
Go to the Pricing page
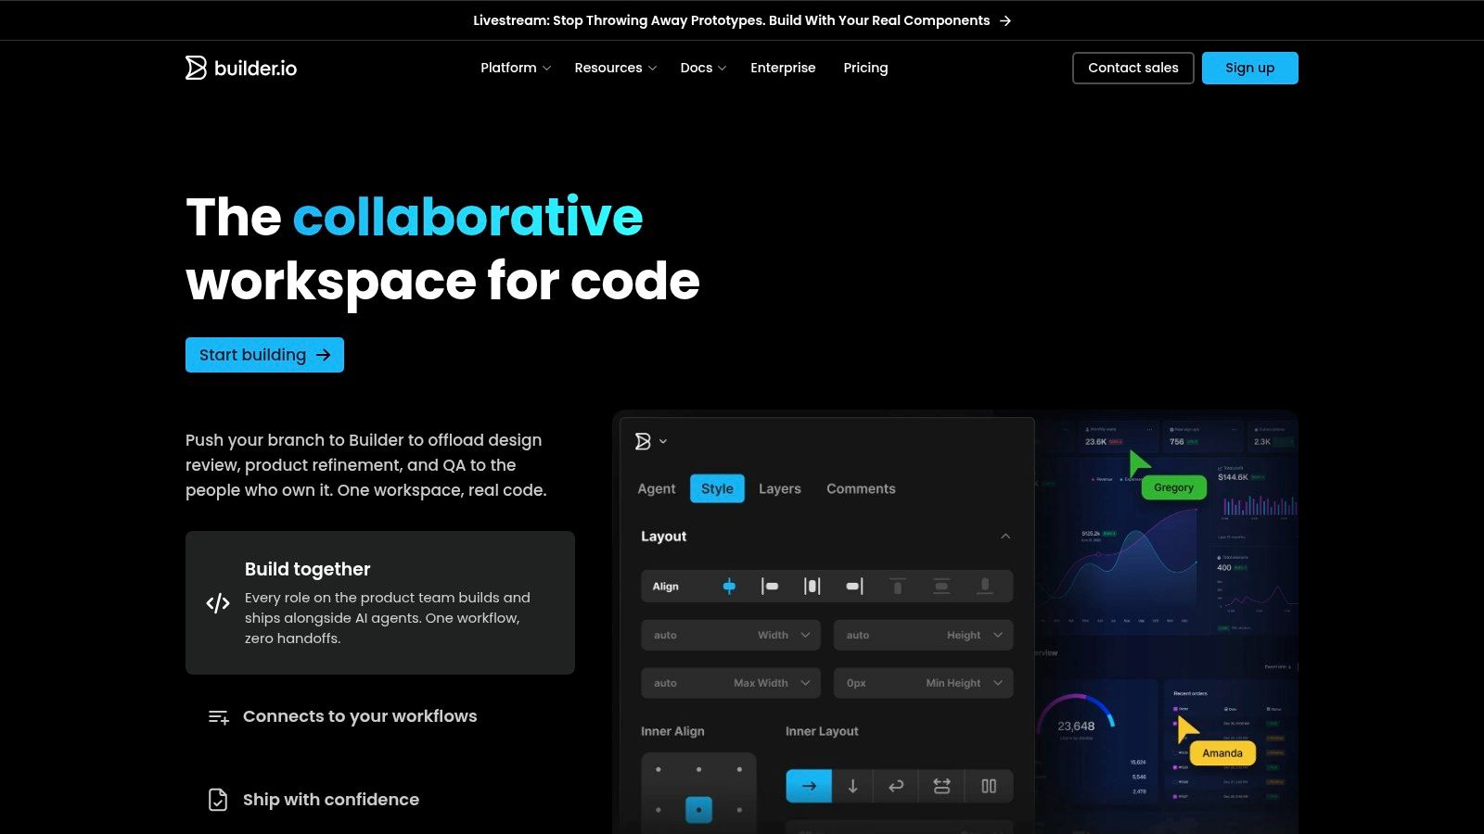(x=865, y=68)
